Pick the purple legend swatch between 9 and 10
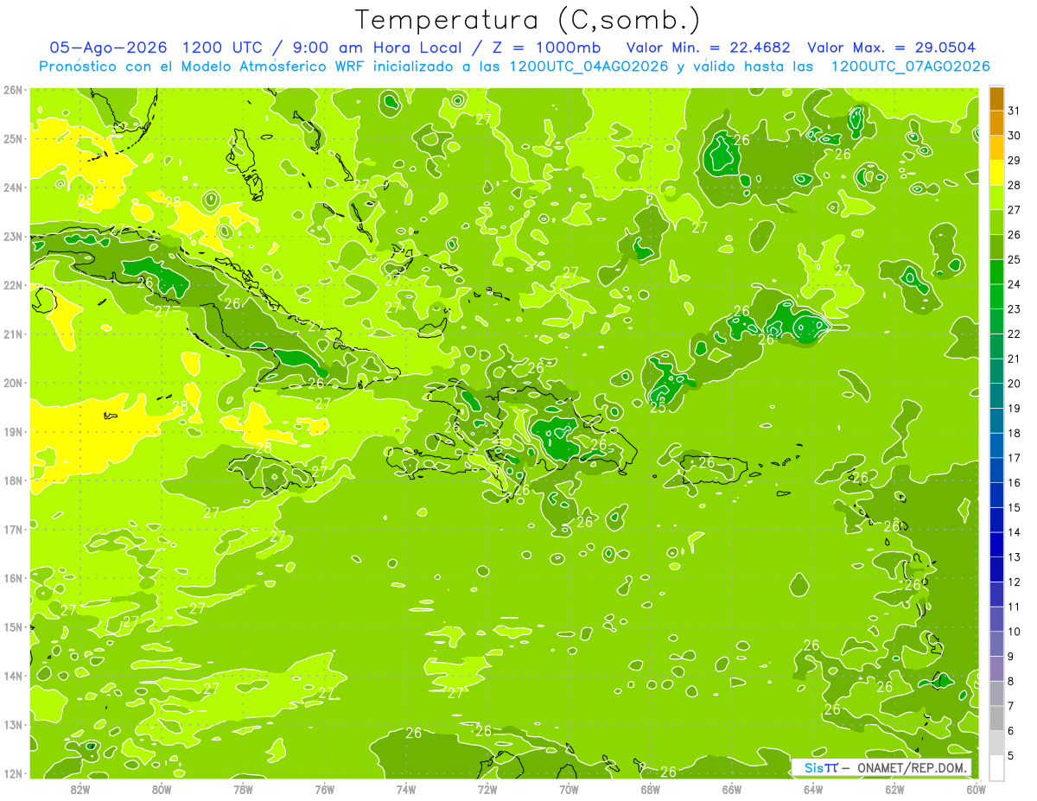Viewport: 1037px width, 801px height. pos(996,644)
